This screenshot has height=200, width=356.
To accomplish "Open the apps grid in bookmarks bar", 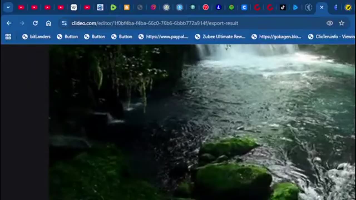I will [8, 37].
